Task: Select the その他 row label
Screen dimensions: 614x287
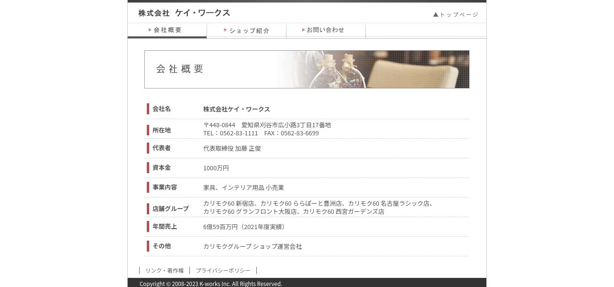Action: pyautogui.click(x=162, y=246)
